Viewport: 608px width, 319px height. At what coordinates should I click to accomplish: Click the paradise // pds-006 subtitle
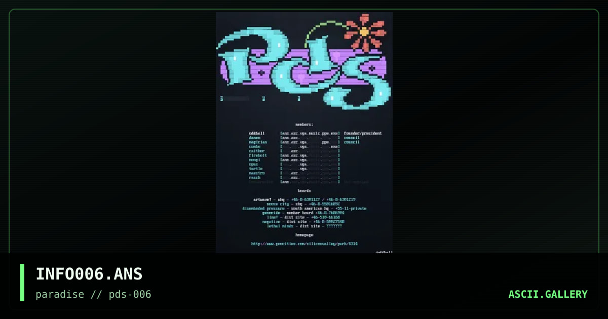coord(93,294)
